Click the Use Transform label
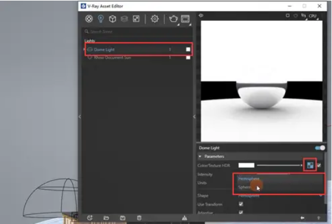332x224 pixels. pyautogui.click(x=210, y=204)
